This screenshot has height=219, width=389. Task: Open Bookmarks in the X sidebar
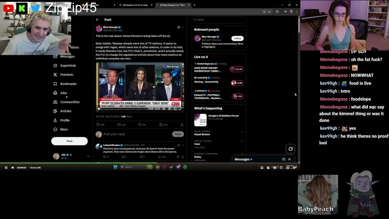(65, 84)
